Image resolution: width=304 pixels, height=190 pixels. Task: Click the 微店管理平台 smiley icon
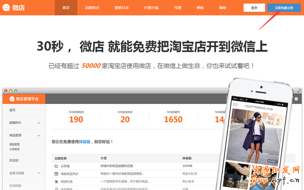(x=12, y=99)
